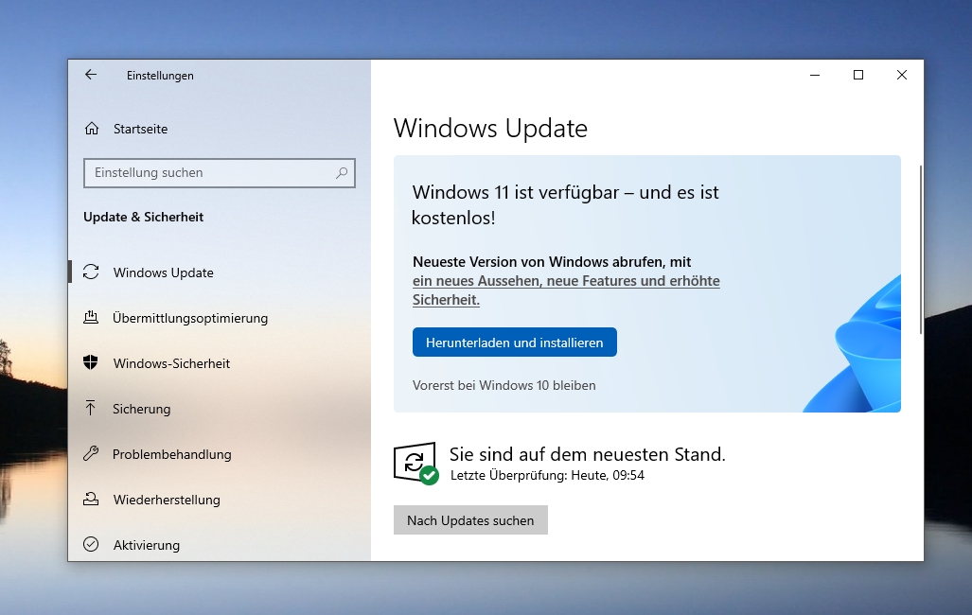The width and height of the screenshot is (972, 615).
Task: Select the Windows Update sync icon
Action: click(x=91, y=272)
